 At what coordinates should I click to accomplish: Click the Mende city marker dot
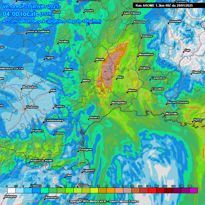[x=95, y=61]
